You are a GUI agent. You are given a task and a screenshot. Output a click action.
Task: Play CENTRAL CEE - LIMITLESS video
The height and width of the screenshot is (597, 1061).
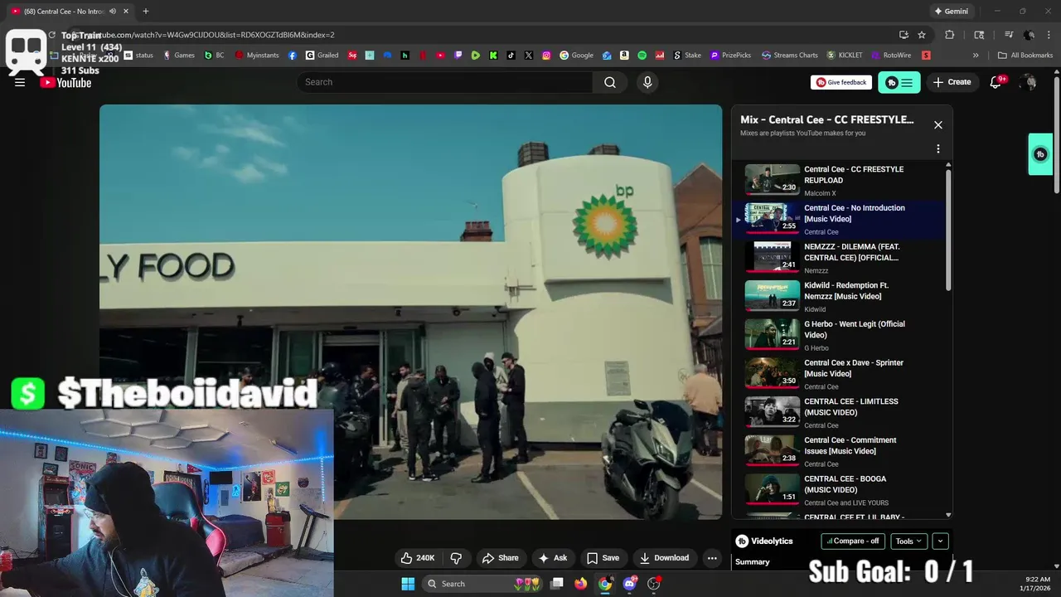coord(844,412)
